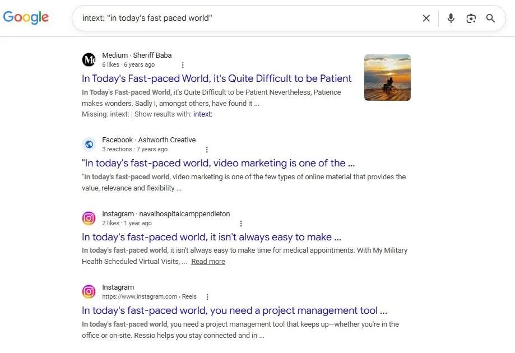Click the Medium favicon icon

89,60
